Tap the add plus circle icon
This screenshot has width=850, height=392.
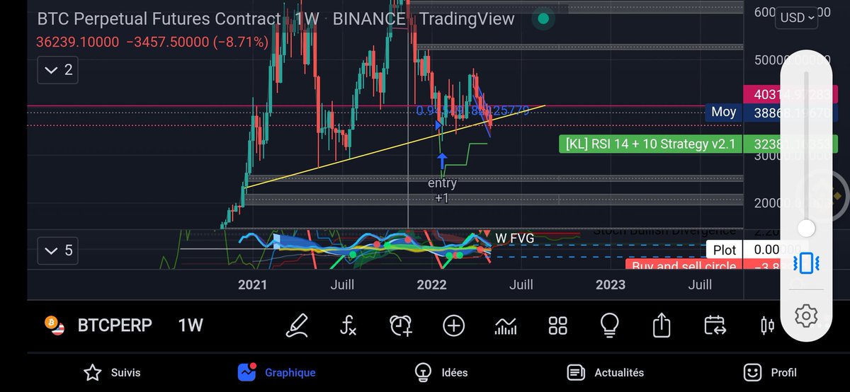453,325
